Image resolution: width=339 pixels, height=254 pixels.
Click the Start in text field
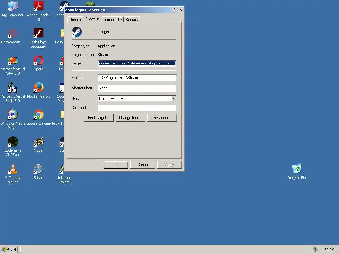pyautogui.click(x=137, y=78)
